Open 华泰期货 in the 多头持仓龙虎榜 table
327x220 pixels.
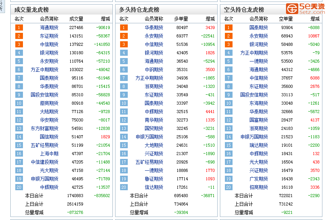tap(154, 27)
